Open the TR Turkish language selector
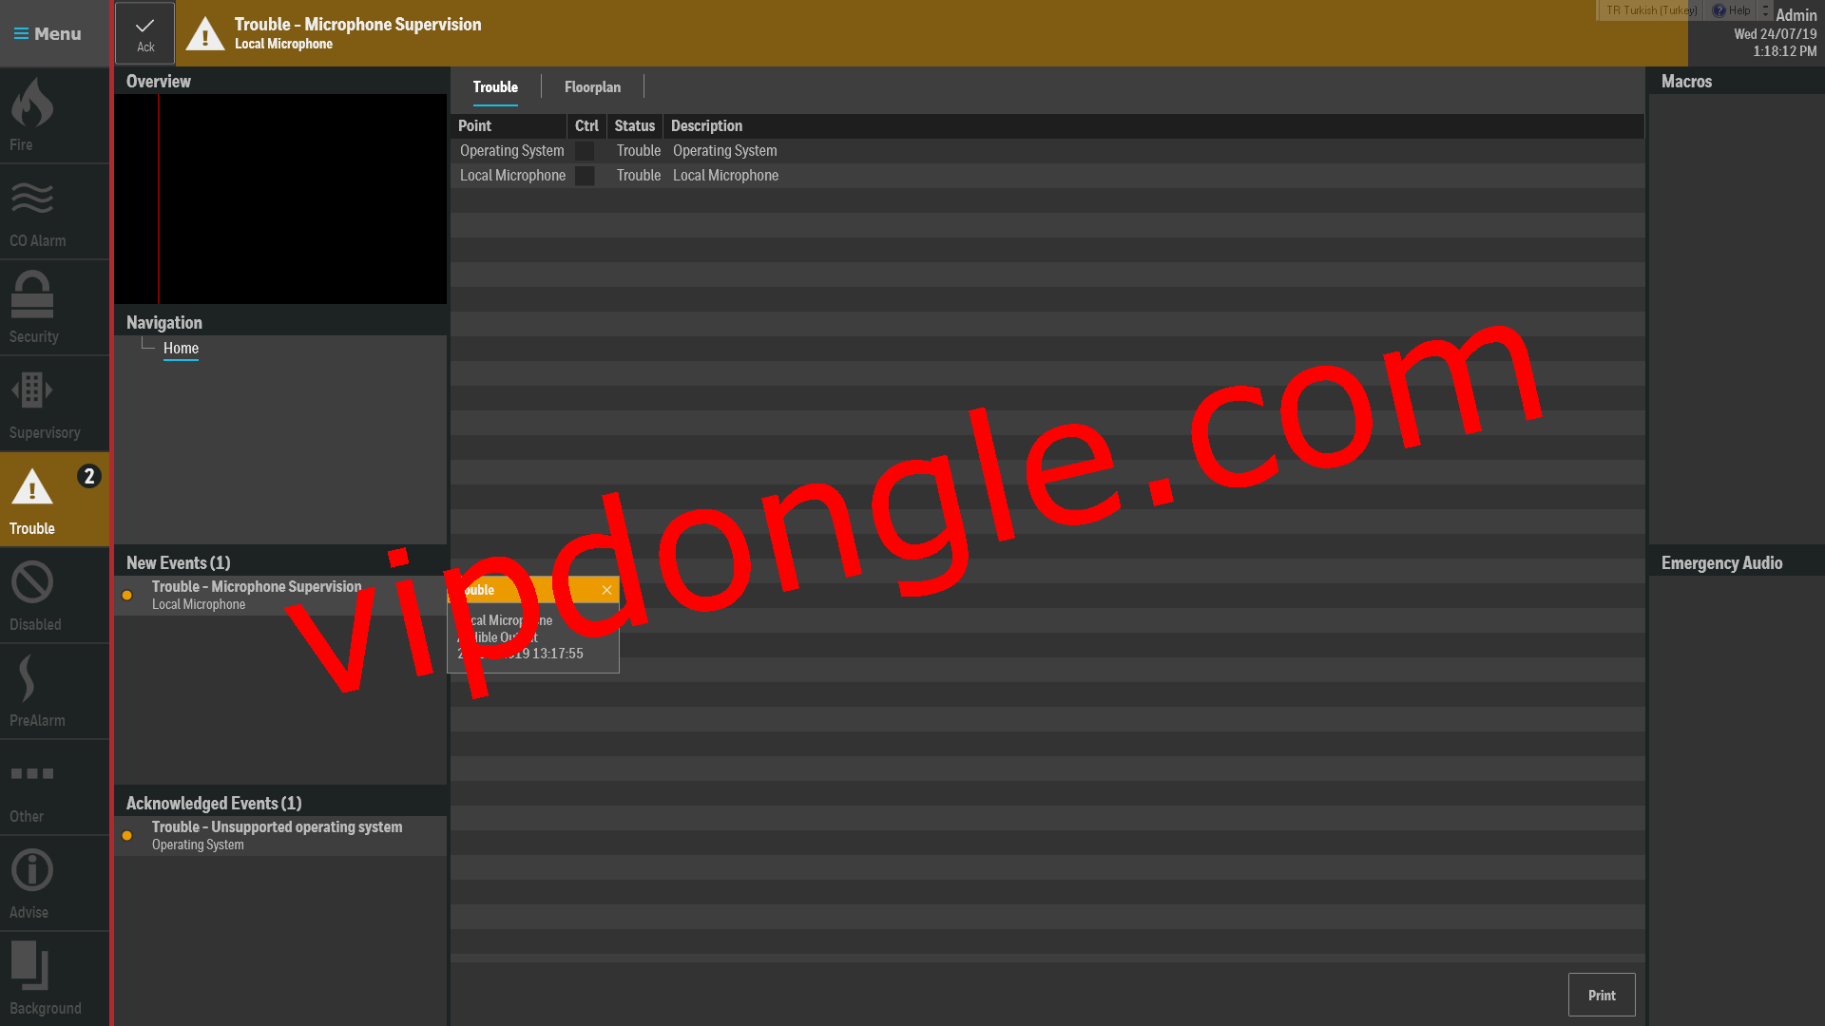 point(1650,10)
